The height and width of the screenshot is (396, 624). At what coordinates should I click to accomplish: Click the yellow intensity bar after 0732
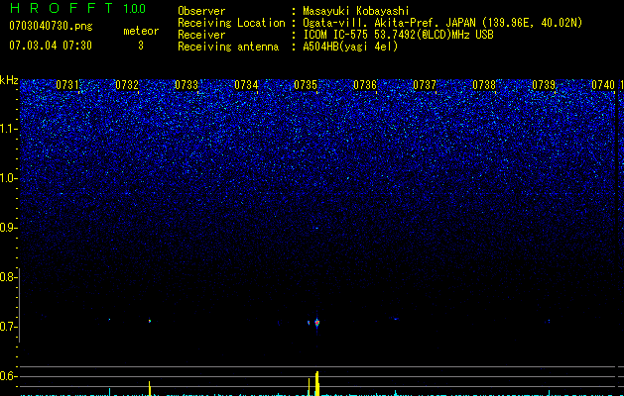[150, 388]
